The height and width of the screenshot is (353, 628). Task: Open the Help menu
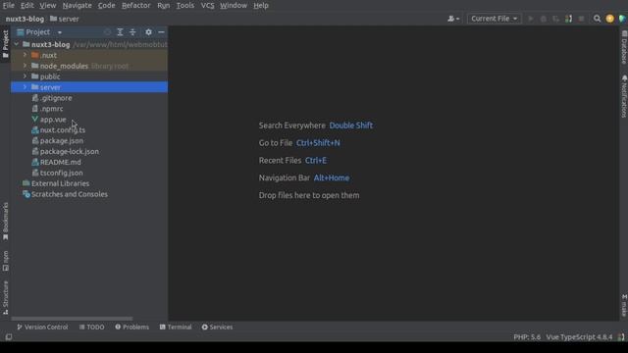point(261,6)
